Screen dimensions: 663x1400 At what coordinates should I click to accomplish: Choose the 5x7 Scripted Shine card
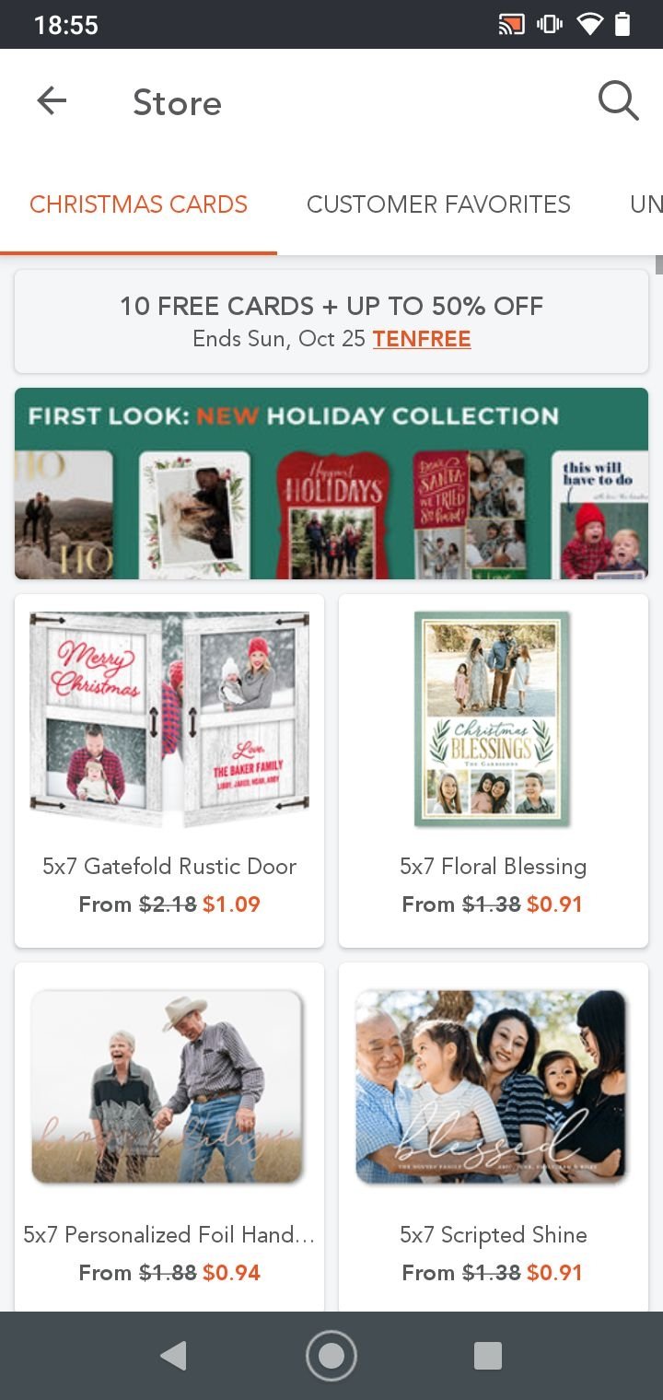click(494, 1137)
